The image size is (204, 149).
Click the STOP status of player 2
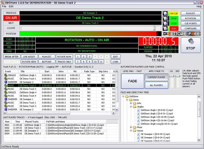[174, 18]
